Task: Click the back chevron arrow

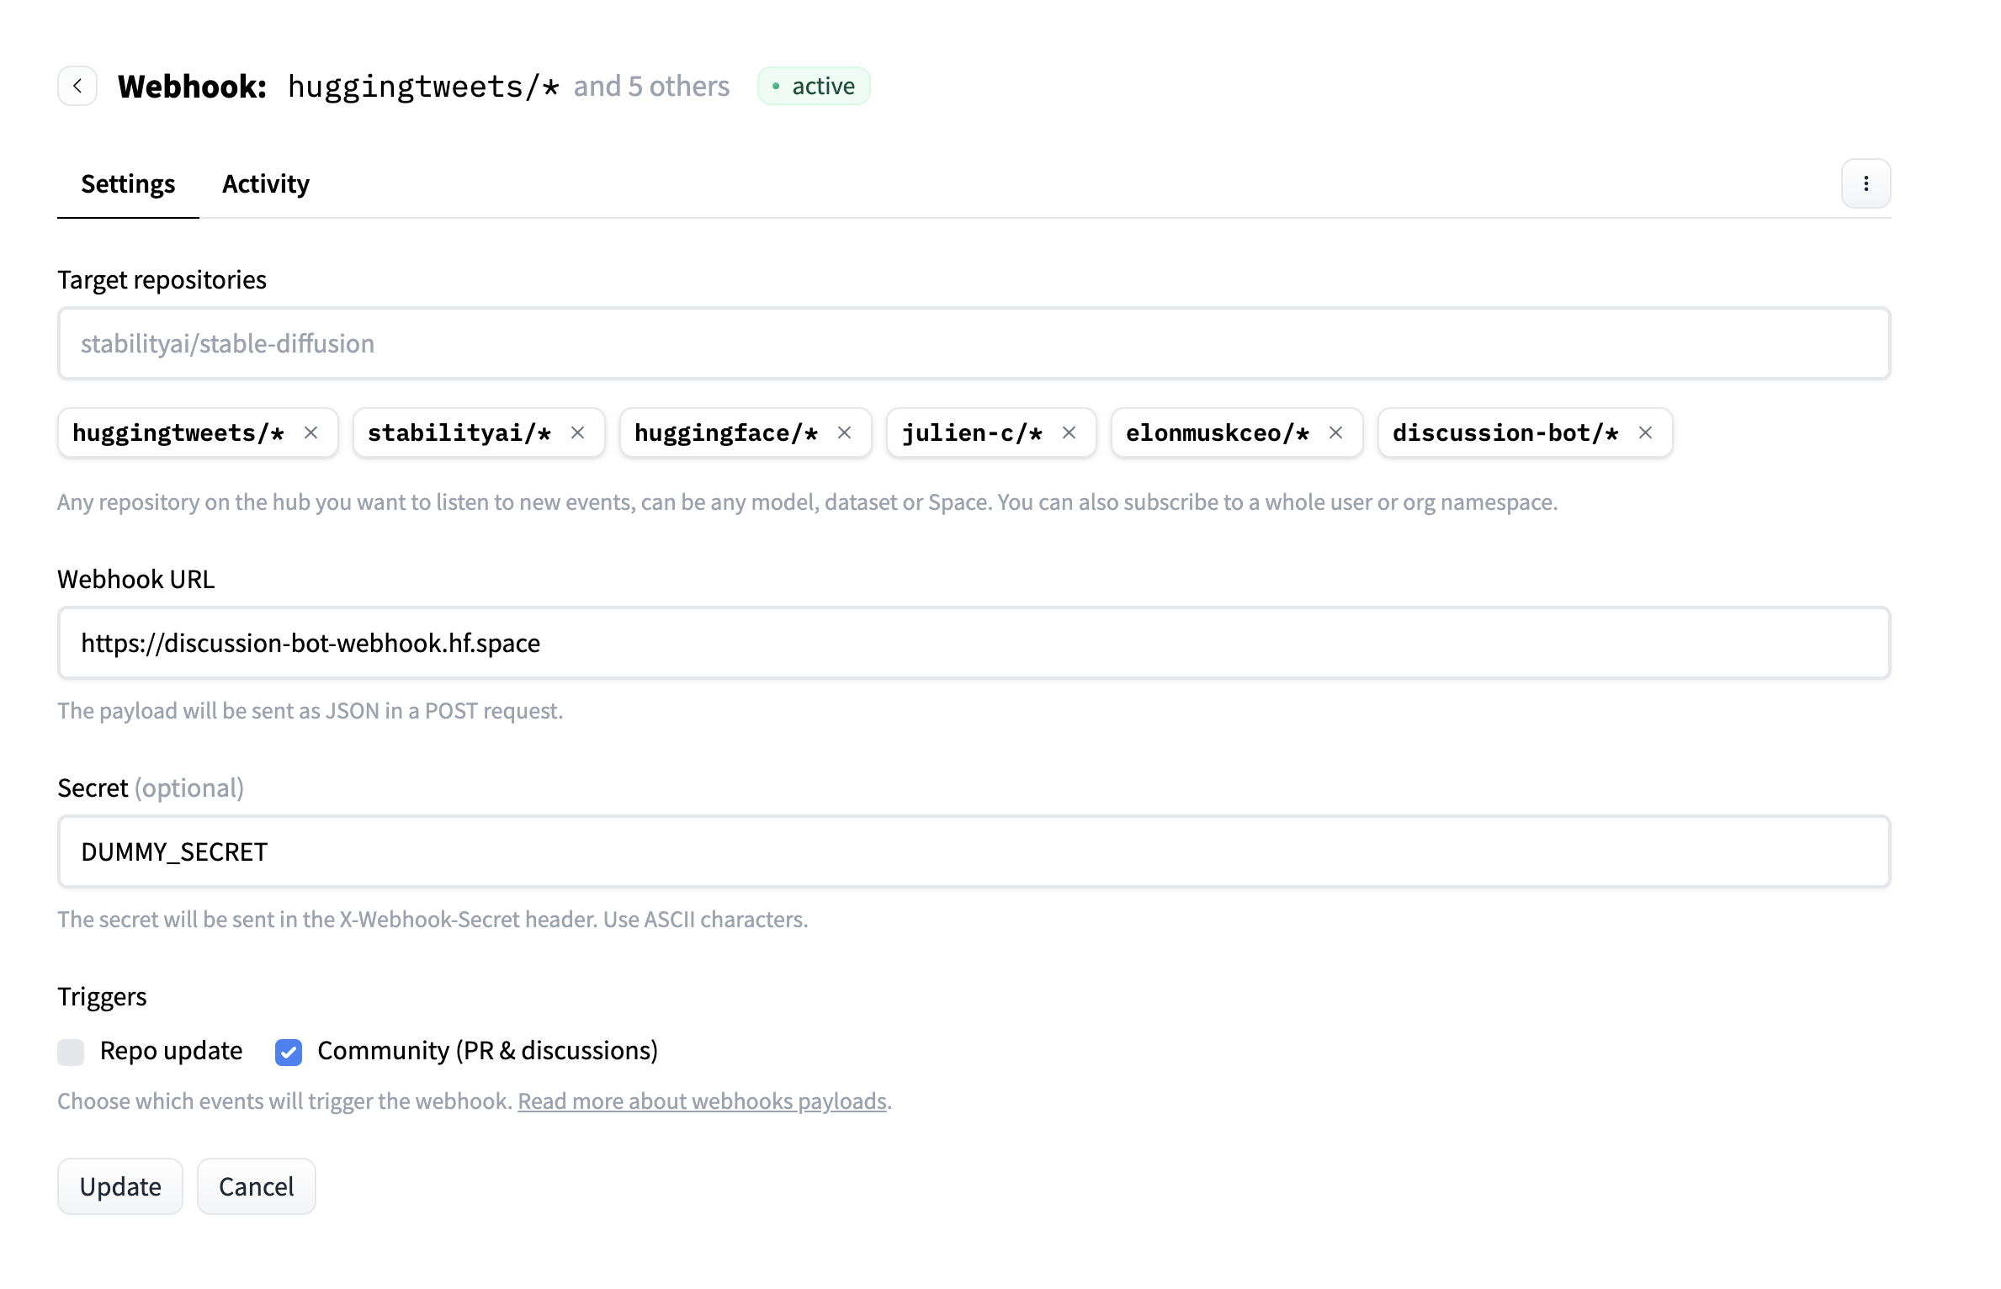Action: (x=77, y=85)
